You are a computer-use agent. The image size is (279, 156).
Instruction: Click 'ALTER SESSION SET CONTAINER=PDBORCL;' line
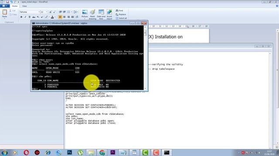[91, 105]
